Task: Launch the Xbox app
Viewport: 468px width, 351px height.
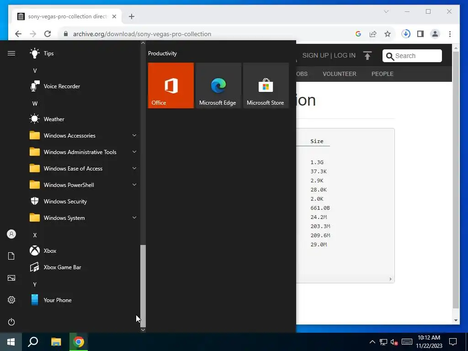Action: 84,251
